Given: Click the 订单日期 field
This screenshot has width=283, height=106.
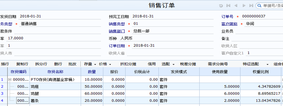Looking at the screenshot, I should point(173,46).
